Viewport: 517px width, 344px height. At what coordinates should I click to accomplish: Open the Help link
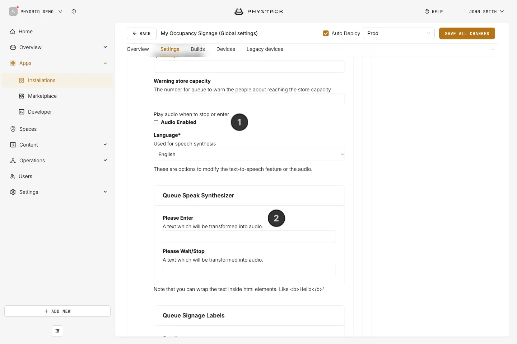(x=434, y=12)
